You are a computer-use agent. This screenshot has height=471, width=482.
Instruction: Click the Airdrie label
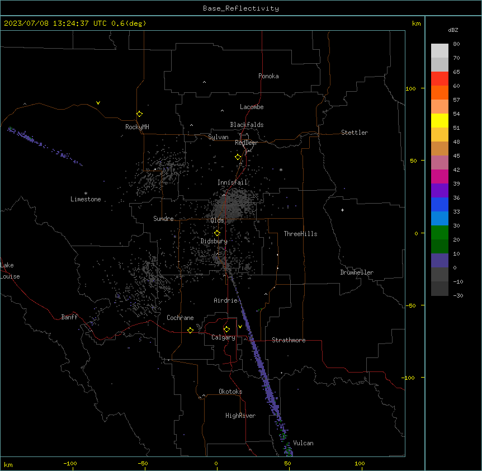tap(226, 300)
